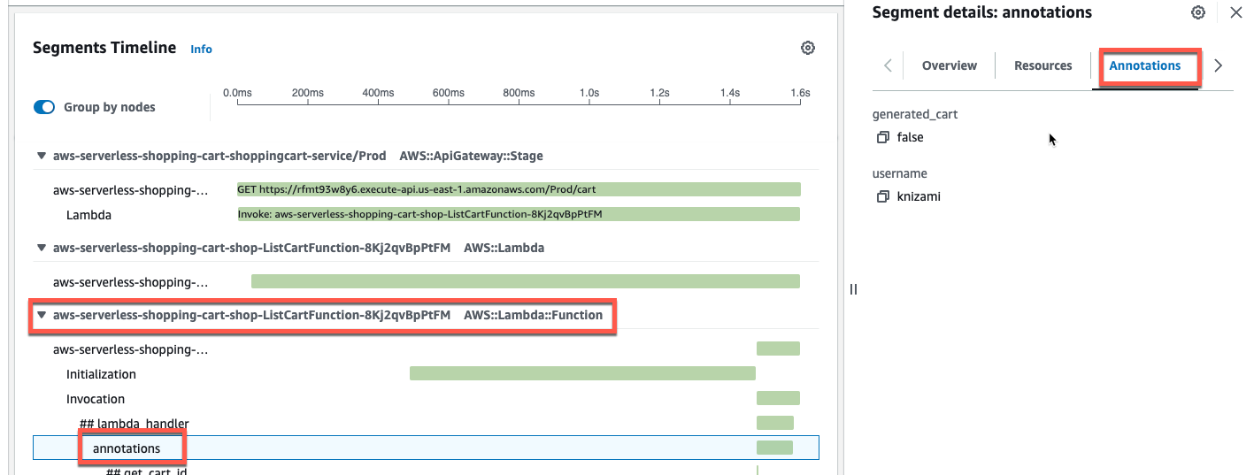The width and height of the screenshot is (1254, 475).
Task: Collapse the ListCartFunction AWS::Lambda group
Action: pyautogui.click(x=41, y=248)
